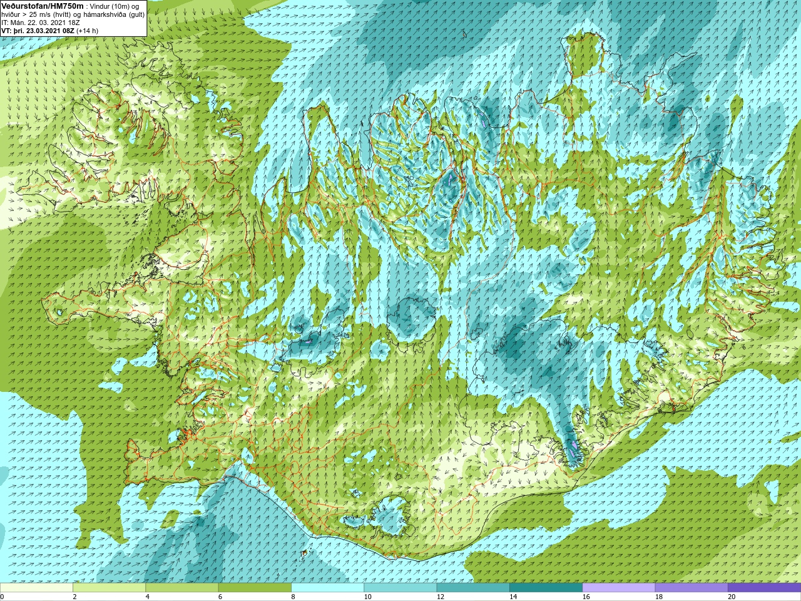801x601 pixels.
Task: Click the 'Vindur (10m) og' legend text
Action: [x=116, y=6]
